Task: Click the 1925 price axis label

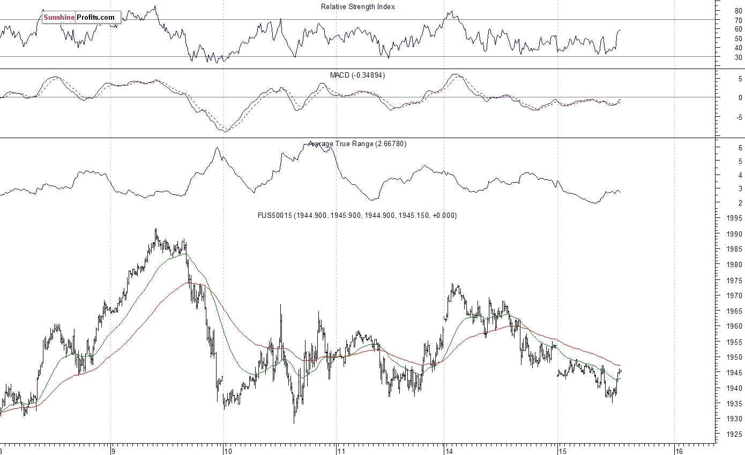Action: pos(735,434)
